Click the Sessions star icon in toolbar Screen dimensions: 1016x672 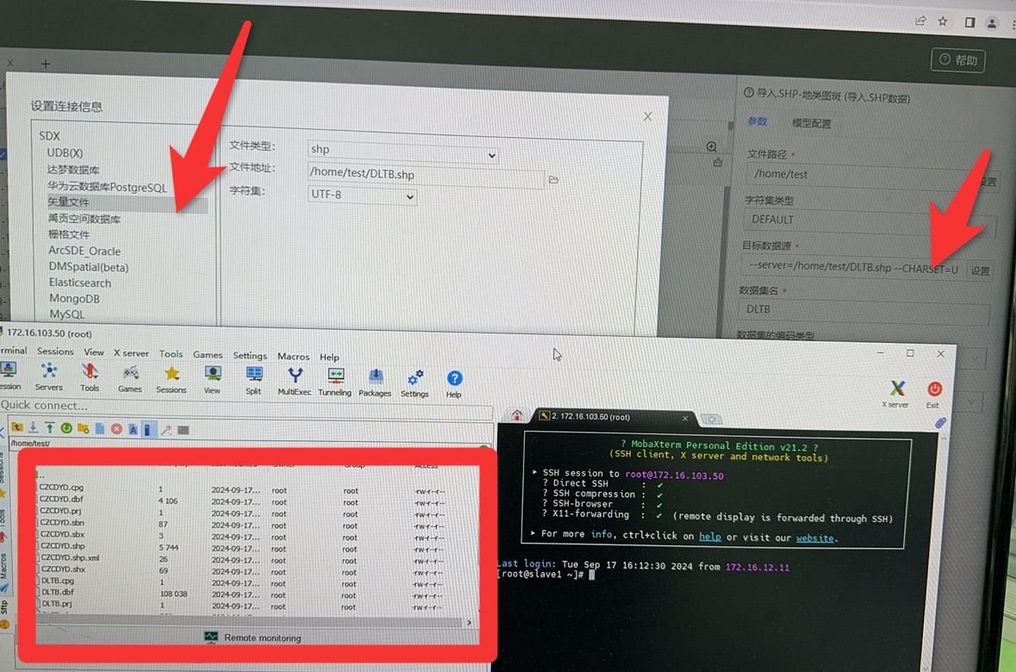point(171,379)
